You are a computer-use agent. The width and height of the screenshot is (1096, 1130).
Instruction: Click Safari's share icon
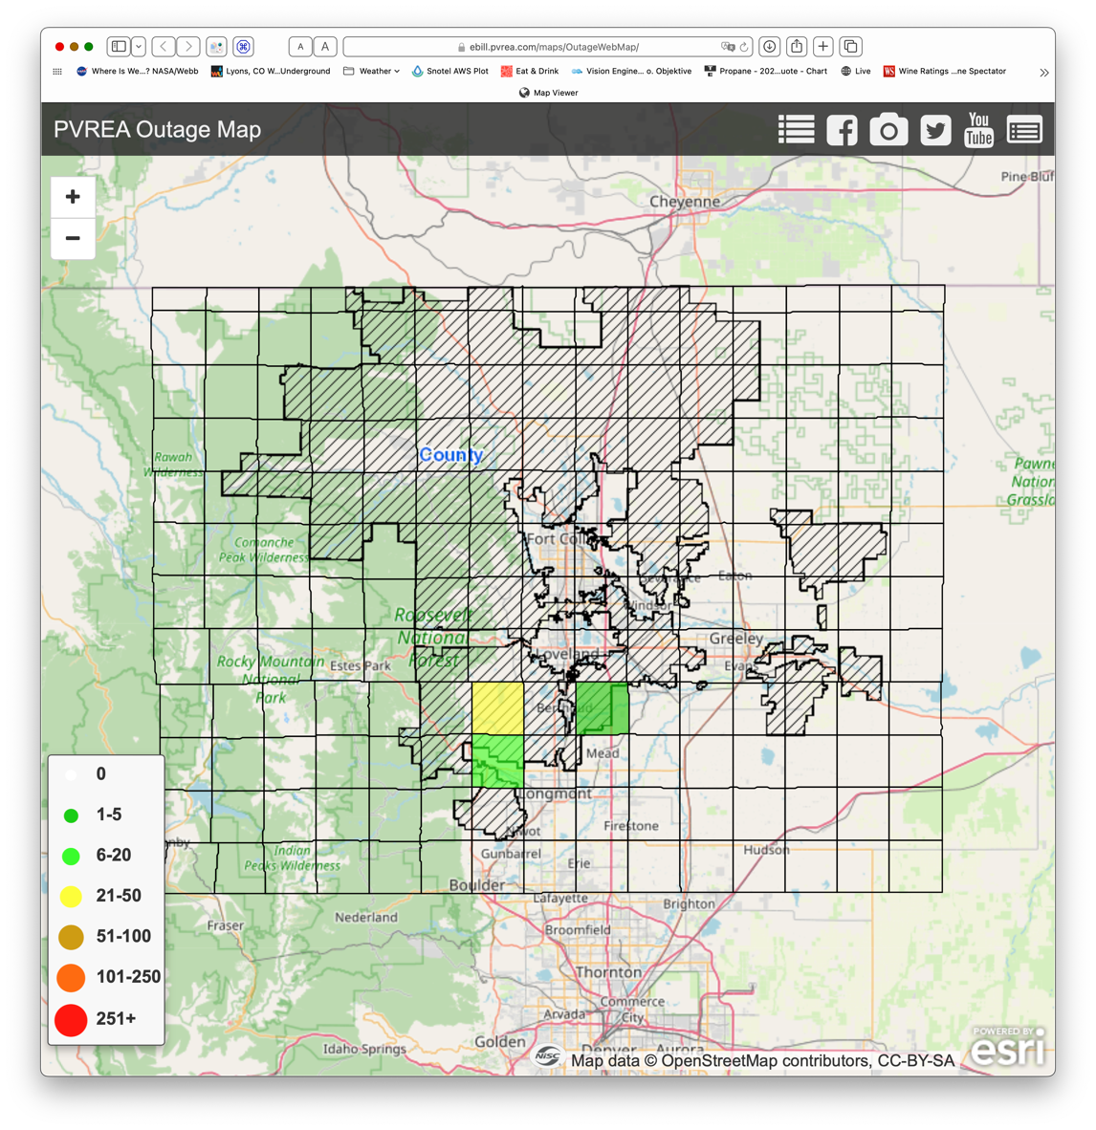797,46
